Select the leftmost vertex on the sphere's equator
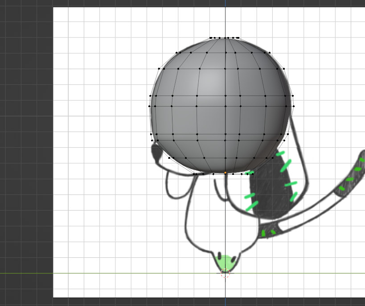Viewport: 365px width, 306px height. point(149,106)
